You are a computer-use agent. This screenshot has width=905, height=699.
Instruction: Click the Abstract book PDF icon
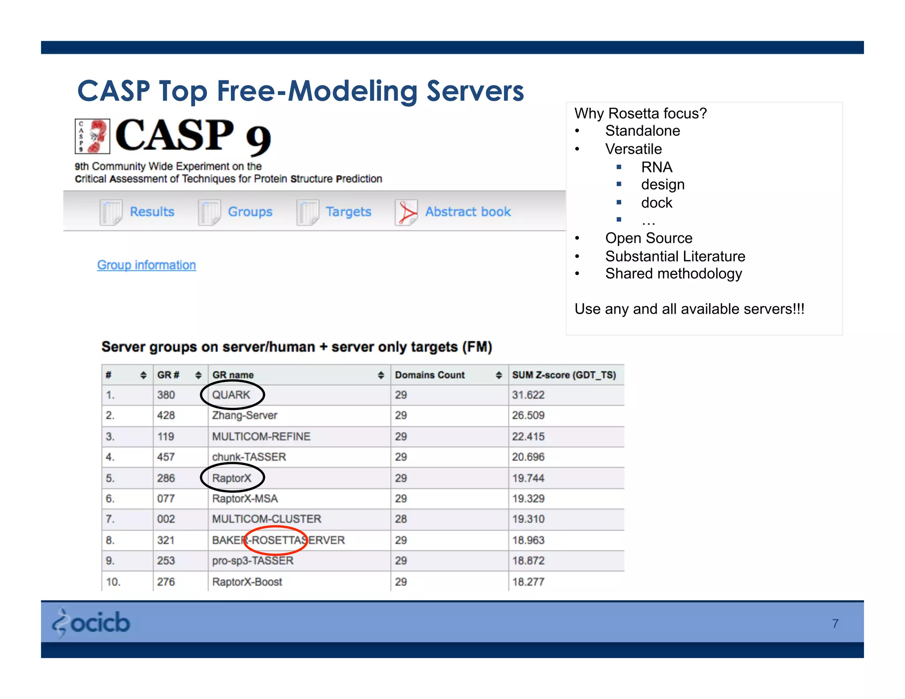point(406,213)
